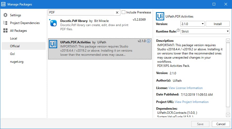Click the Runtime Rule help question icon

[178, 30]
